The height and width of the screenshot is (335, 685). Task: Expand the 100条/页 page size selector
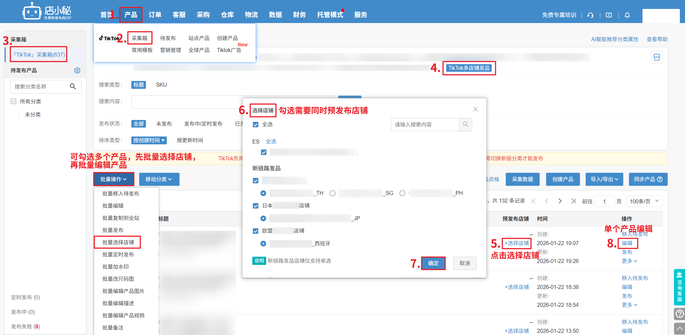point(644,201)
